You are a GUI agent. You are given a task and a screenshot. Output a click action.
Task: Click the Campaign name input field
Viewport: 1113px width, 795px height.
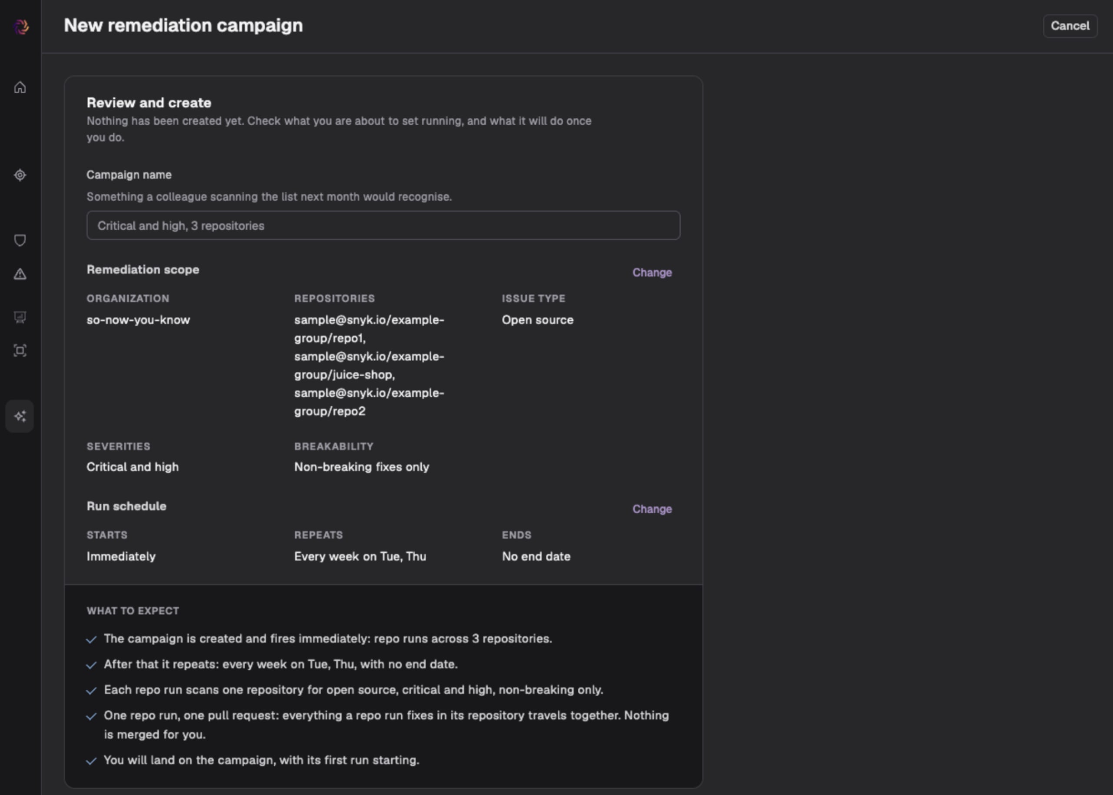(383, 226)
